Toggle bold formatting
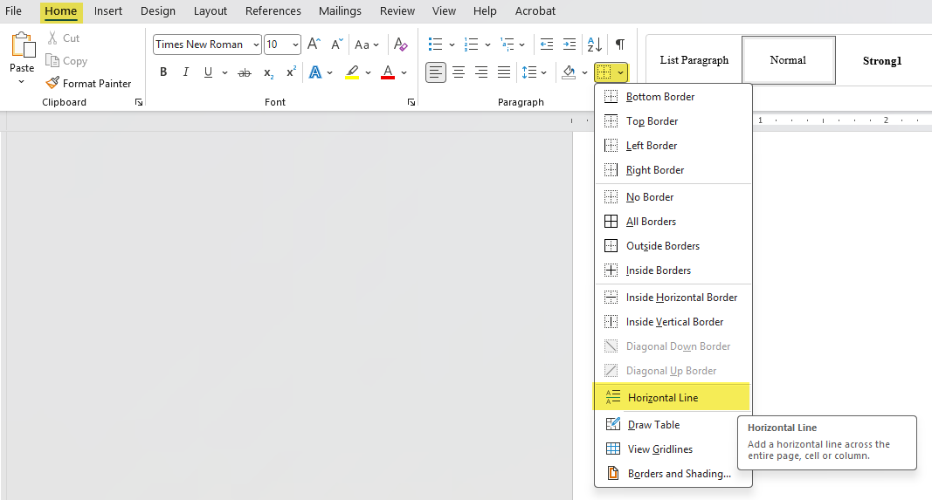Image resolution: width=932 pixels, height=500 pixels. tap(163, 72)
